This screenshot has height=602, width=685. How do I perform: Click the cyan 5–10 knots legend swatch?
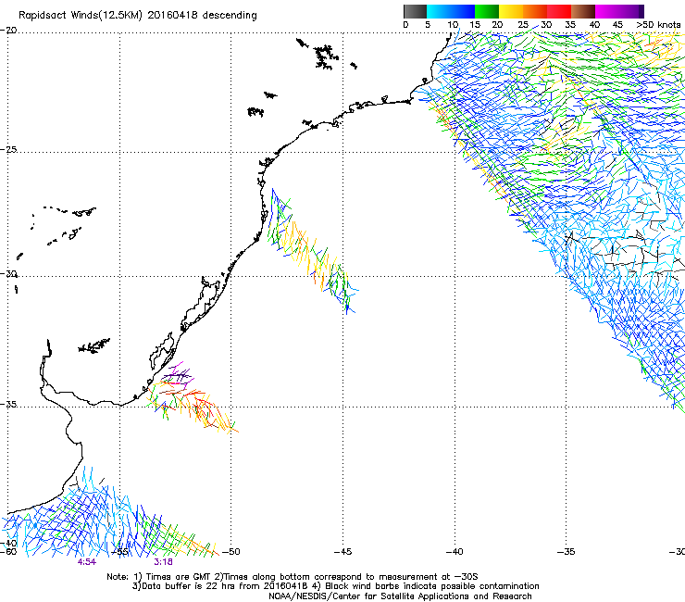point(439,11)
